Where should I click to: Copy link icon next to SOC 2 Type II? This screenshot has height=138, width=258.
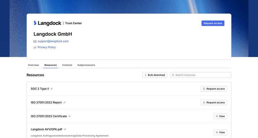pos(52,89)
